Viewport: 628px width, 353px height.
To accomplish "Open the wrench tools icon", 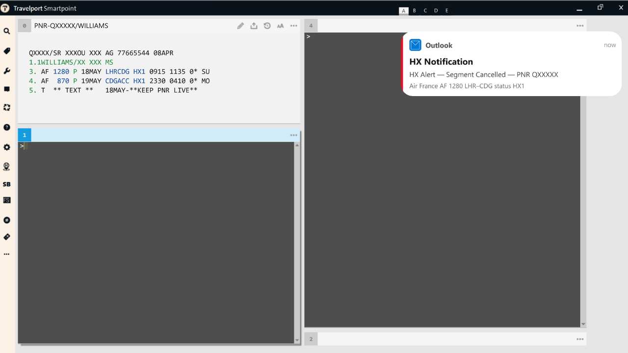I will (7, 71).
